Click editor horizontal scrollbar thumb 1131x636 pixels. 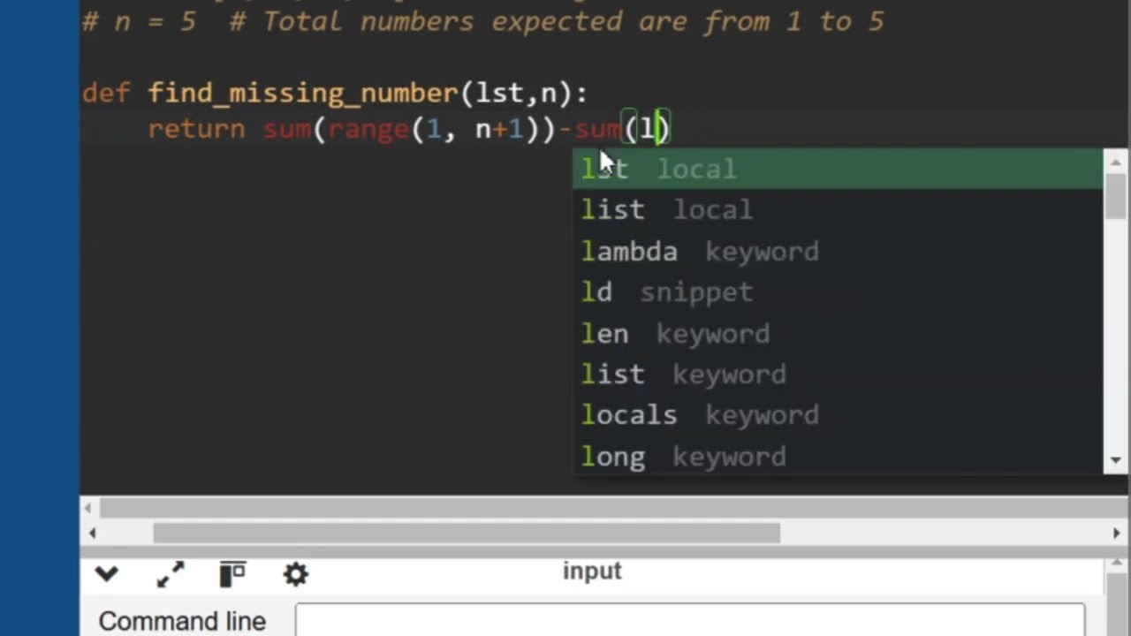coord(467,534)
